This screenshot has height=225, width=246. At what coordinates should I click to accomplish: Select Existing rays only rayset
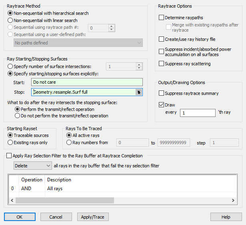click(10, 143)
